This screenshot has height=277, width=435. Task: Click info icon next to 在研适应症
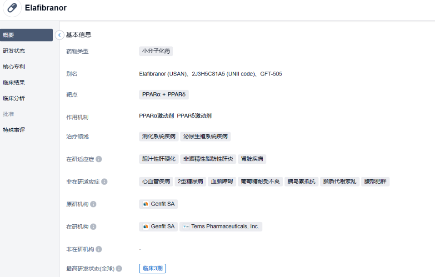tap(99, 159)
